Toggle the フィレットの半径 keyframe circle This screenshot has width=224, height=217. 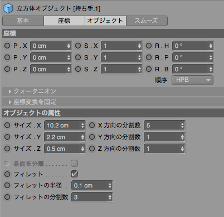coord(7,185)
